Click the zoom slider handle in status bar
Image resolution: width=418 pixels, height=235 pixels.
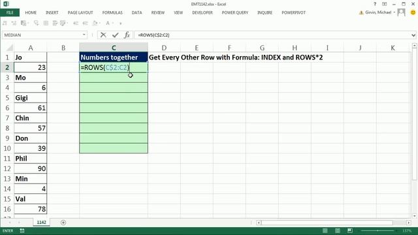coord(378,230)
